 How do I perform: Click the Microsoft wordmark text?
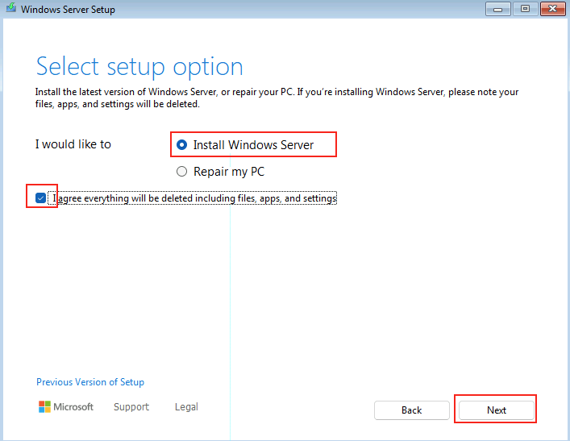73,406
